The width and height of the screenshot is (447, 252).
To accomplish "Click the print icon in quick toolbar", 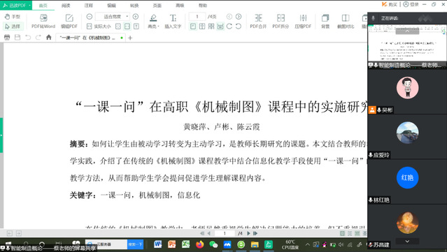I will [x=7, y=37].
